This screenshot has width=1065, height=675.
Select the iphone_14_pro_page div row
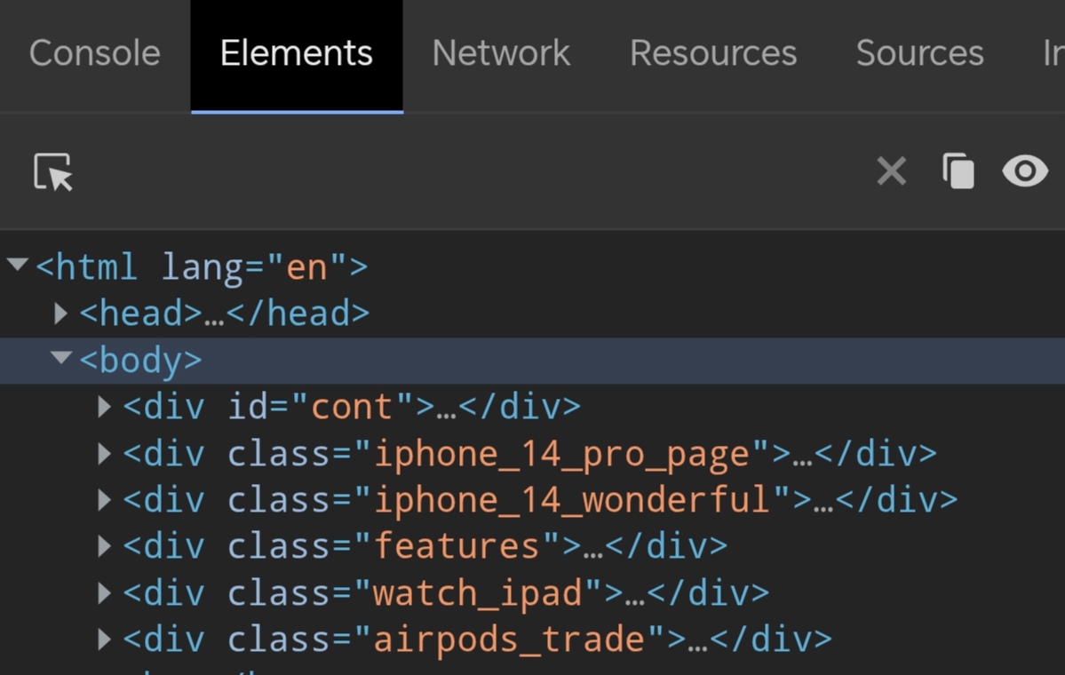tap(533, 454)
